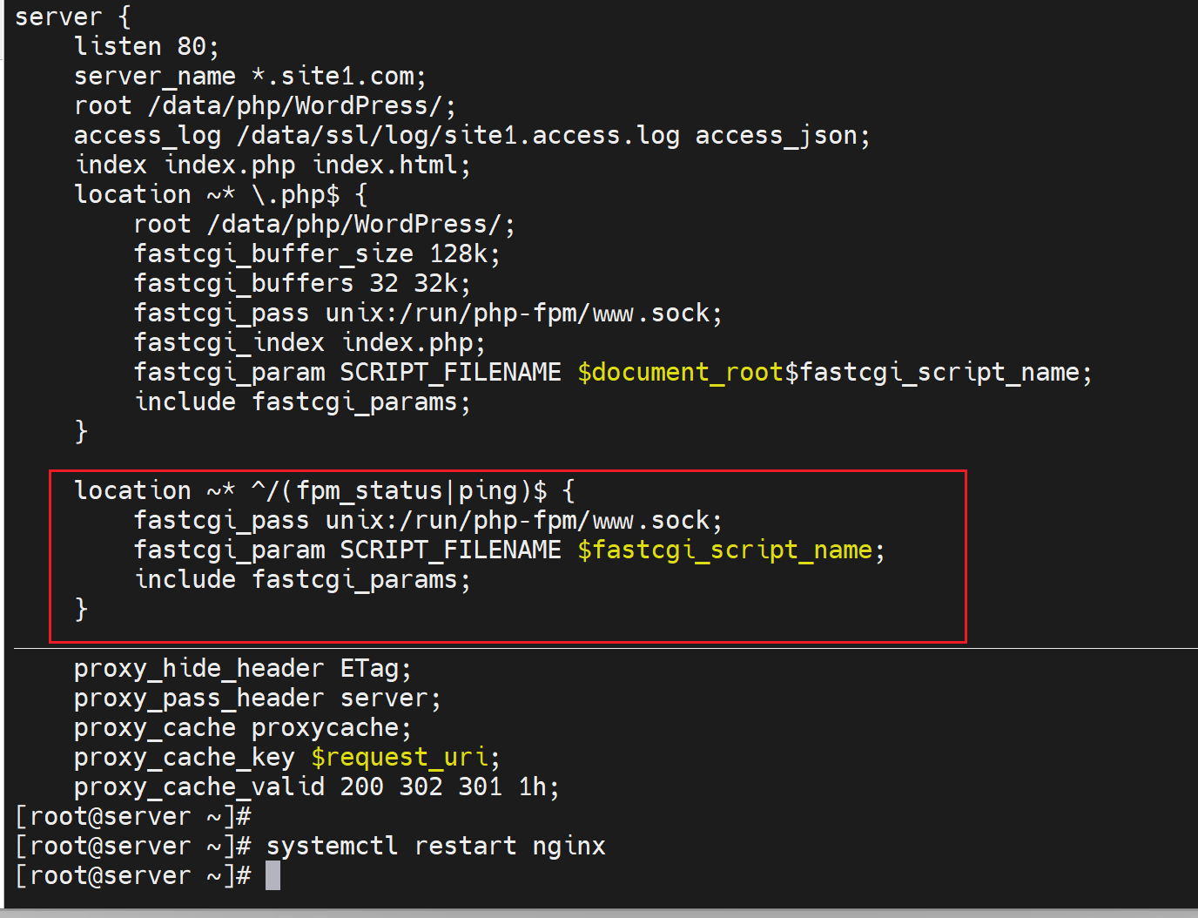Click the access_log directive line
Screen dimensions: 1198x918
click(x=471, y=135)
